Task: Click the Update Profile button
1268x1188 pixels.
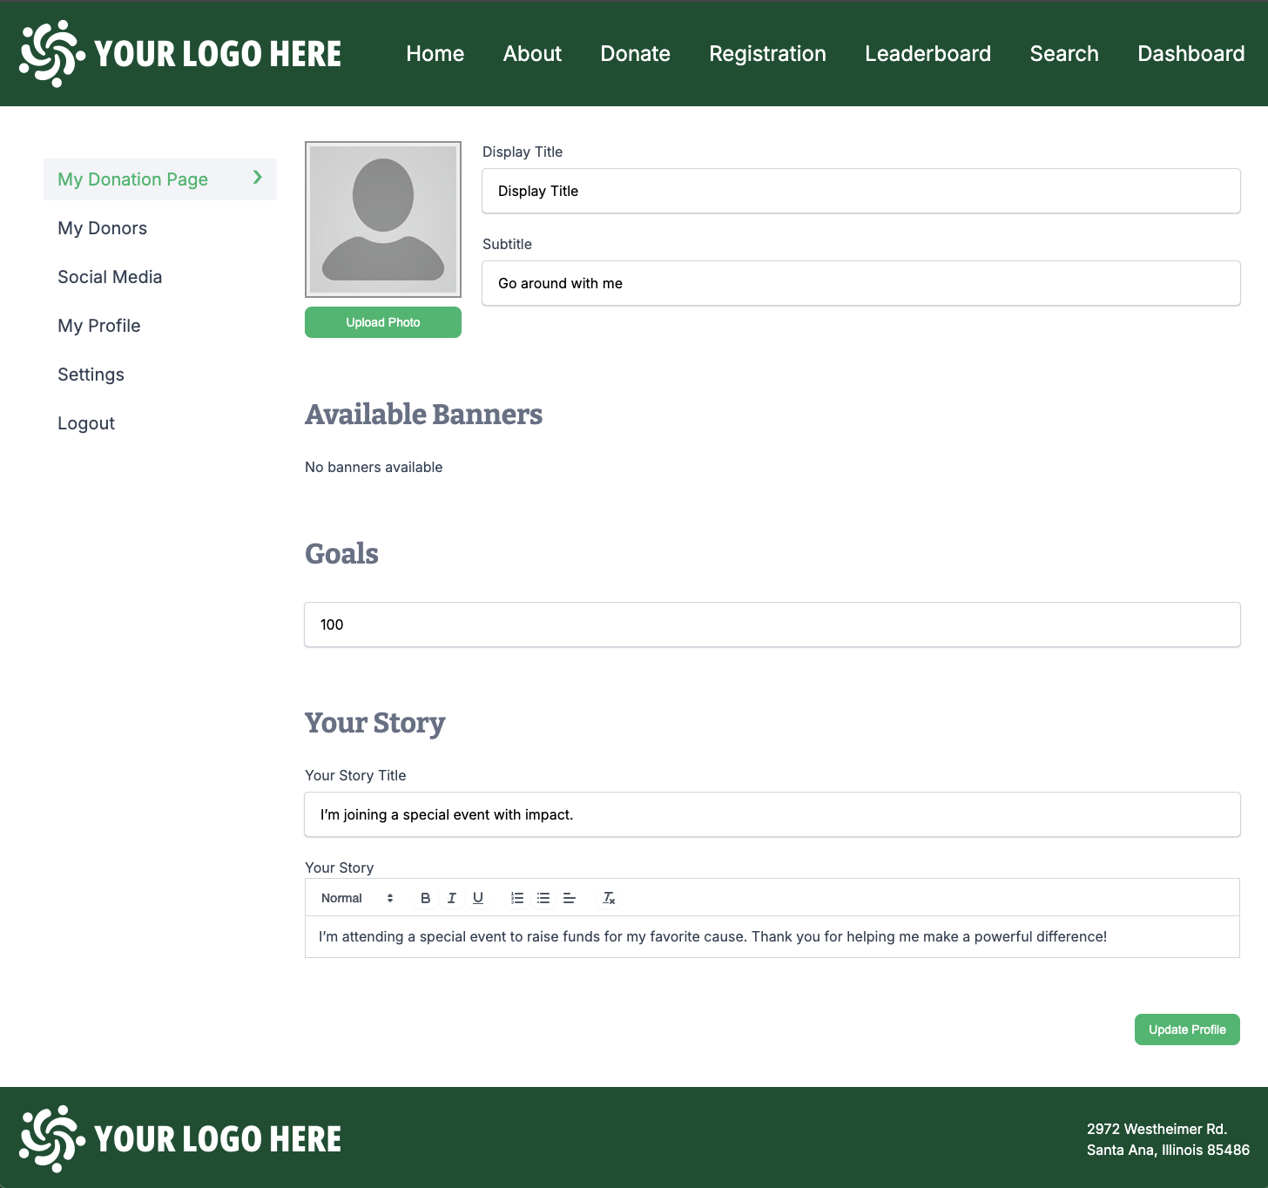Action: pos(1186,1029)
